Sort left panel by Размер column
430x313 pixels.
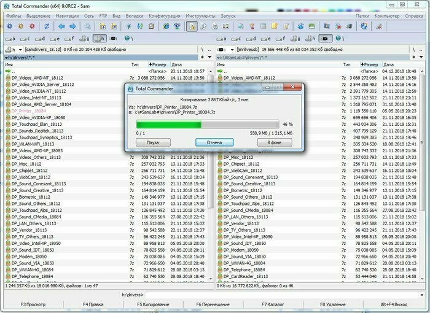click(158, 64)
